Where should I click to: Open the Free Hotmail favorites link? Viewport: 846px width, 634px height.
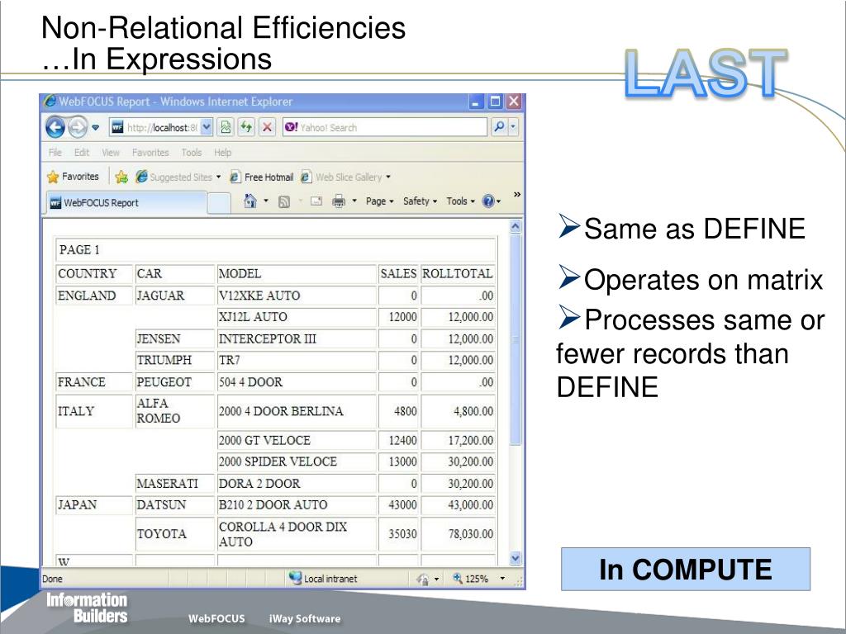[262, 177]
